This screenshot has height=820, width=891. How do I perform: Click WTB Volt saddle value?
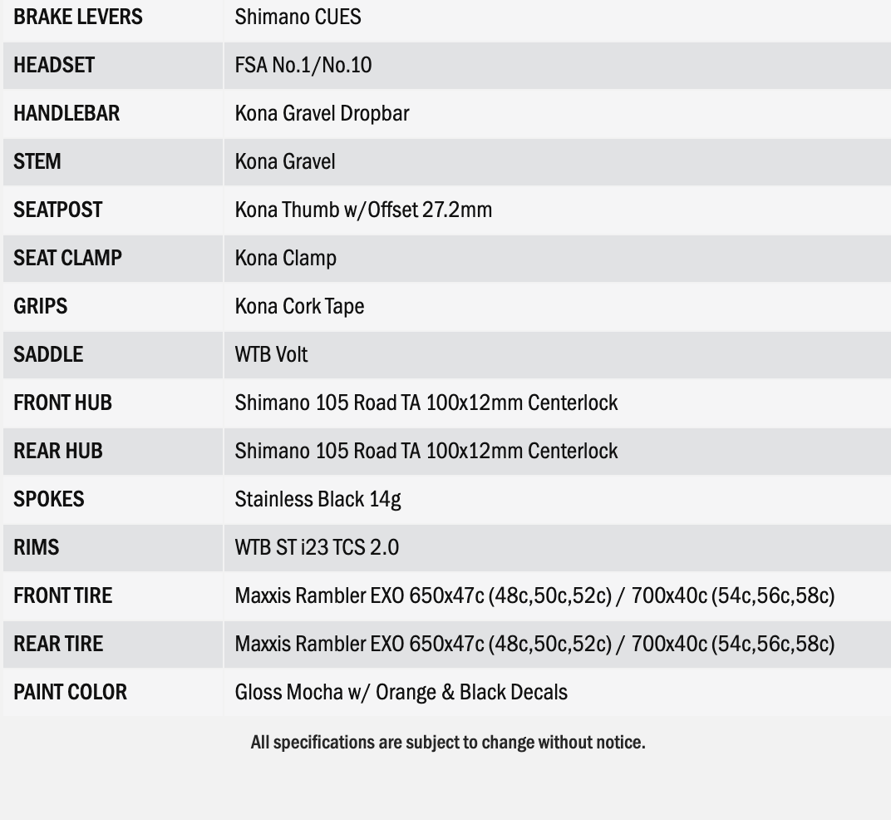click(271, 355)
